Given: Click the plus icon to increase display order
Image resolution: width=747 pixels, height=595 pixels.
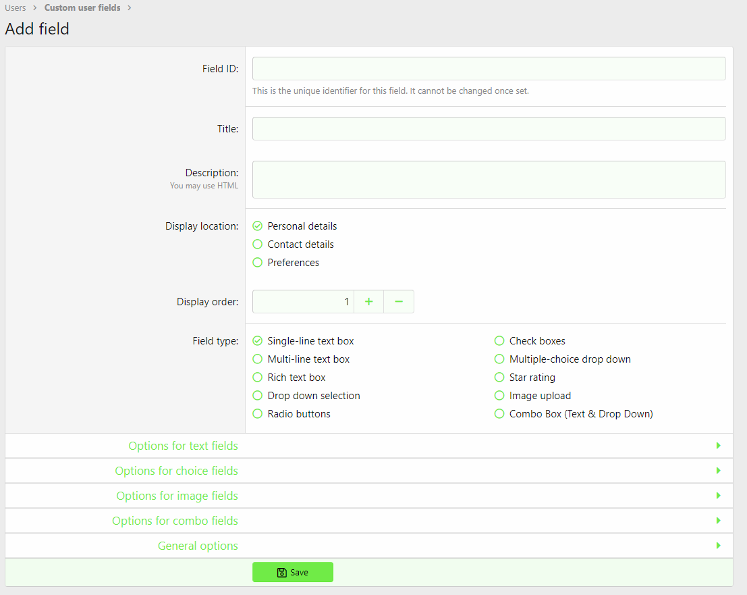Looking at the screenshot, I should (x=368, y=302).
